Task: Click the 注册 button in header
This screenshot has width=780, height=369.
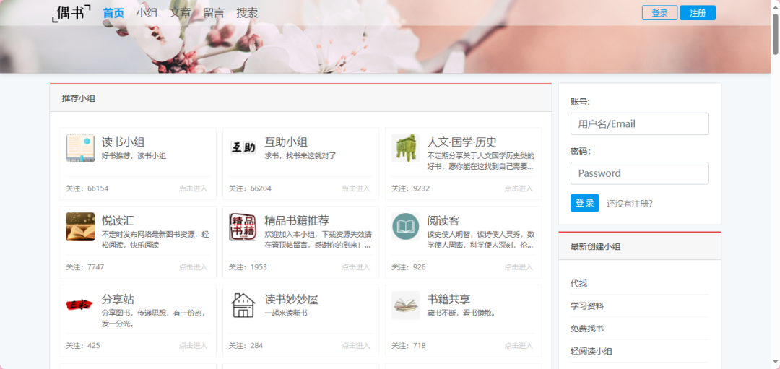Action: 698,13
